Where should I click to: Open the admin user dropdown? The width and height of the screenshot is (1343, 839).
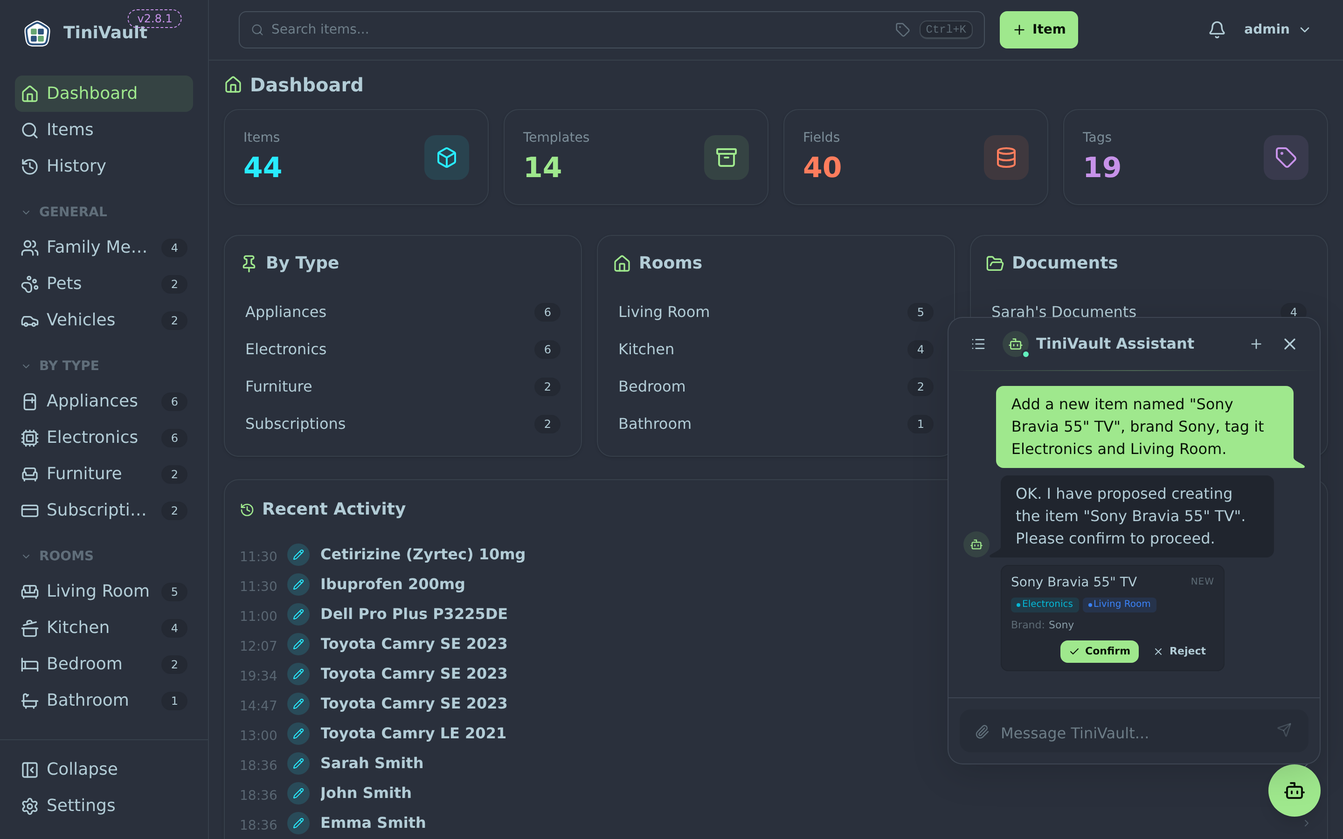pyautogui.click(x=1276, y=29)
